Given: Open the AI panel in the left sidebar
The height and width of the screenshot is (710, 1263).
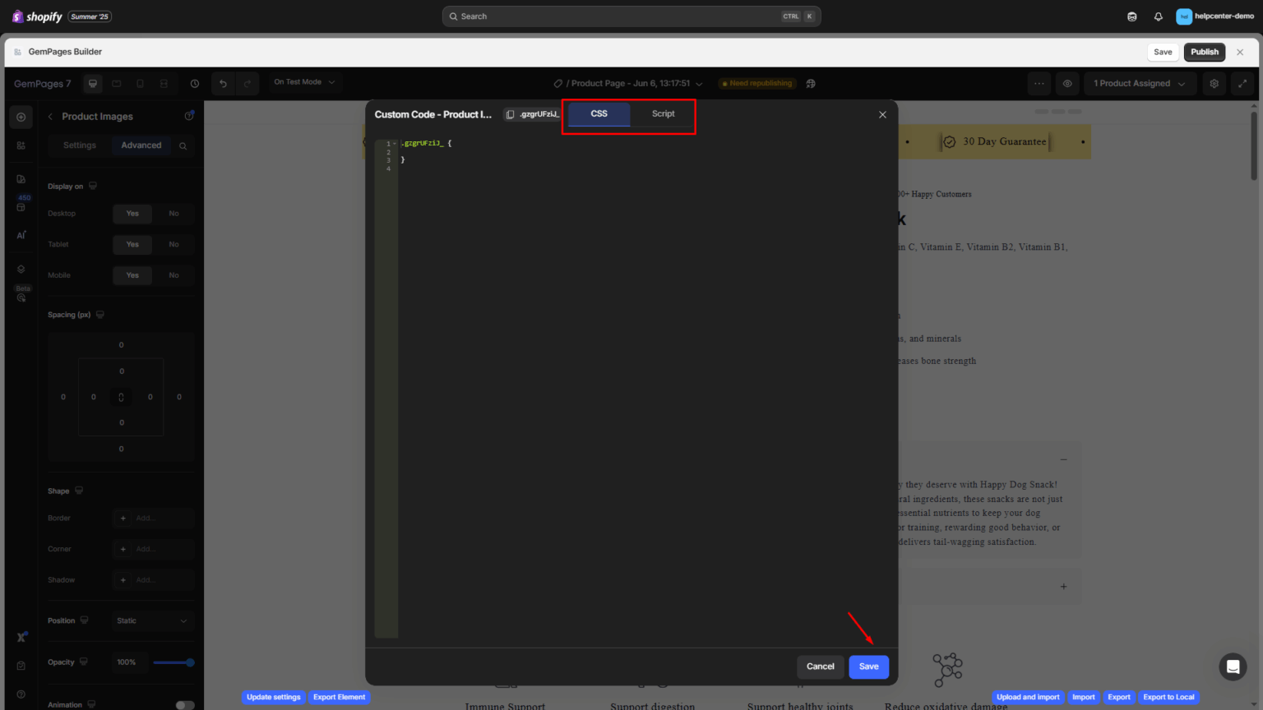Looking at the screenshot, I should coord(21,235).
